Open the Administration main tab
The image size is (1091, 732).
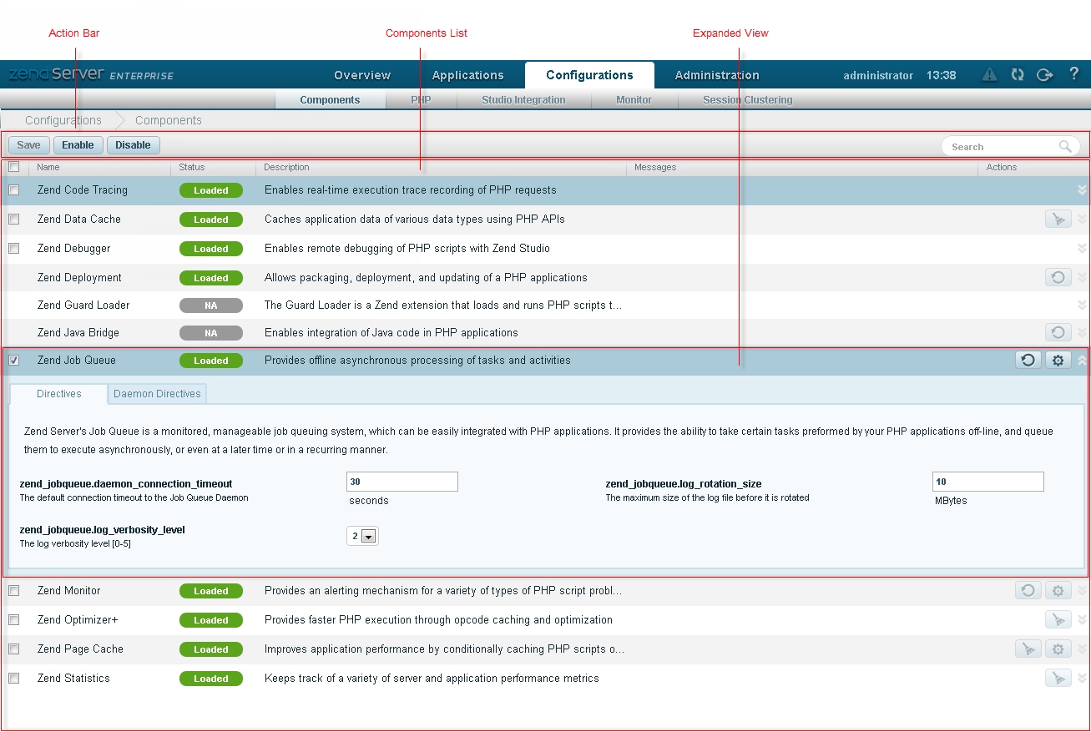(x=716, y=75)
